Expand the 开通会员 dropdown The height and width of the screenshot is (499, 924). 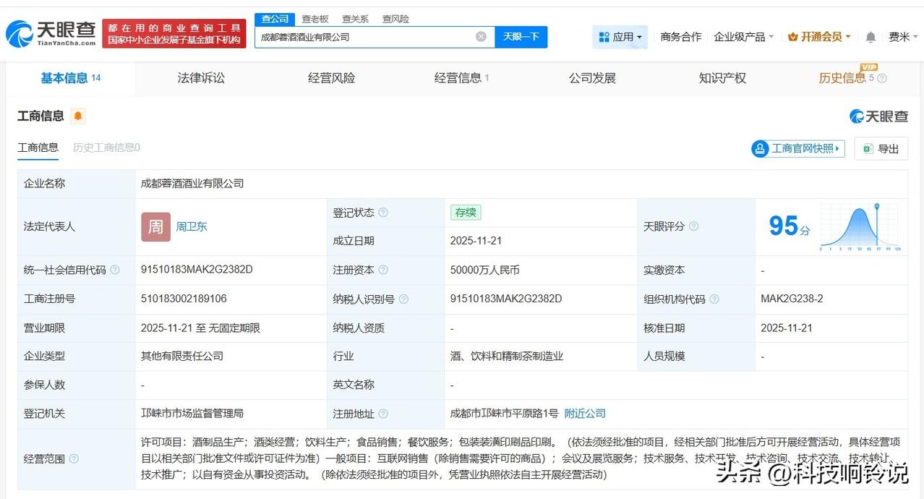[x=818, y=36]
